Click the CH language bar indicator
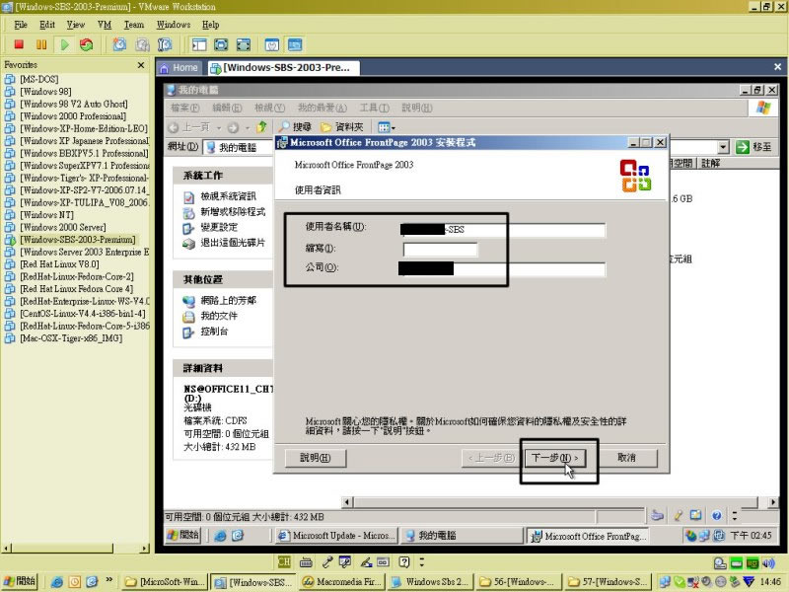The image size is (789, 592). tap(284, 562)
